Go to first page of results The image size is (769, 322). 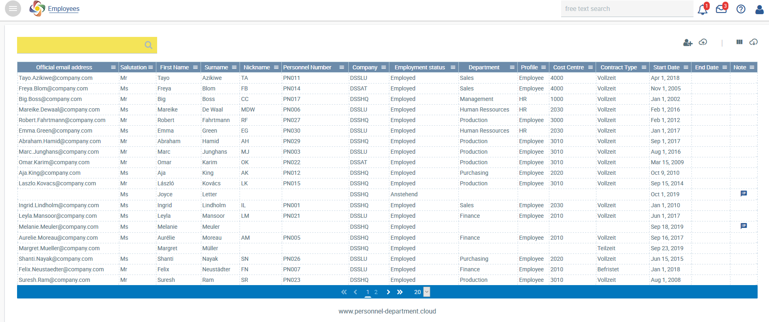(x=344, y=292)
